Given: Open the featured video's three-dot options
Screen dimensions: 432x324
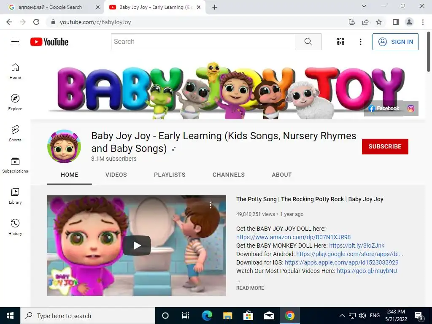Looking at the screenshot, I should [210, 205].
